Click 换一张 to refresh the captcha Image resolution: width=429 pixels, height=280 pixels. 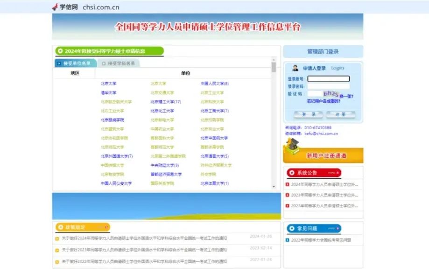[346, 95]
